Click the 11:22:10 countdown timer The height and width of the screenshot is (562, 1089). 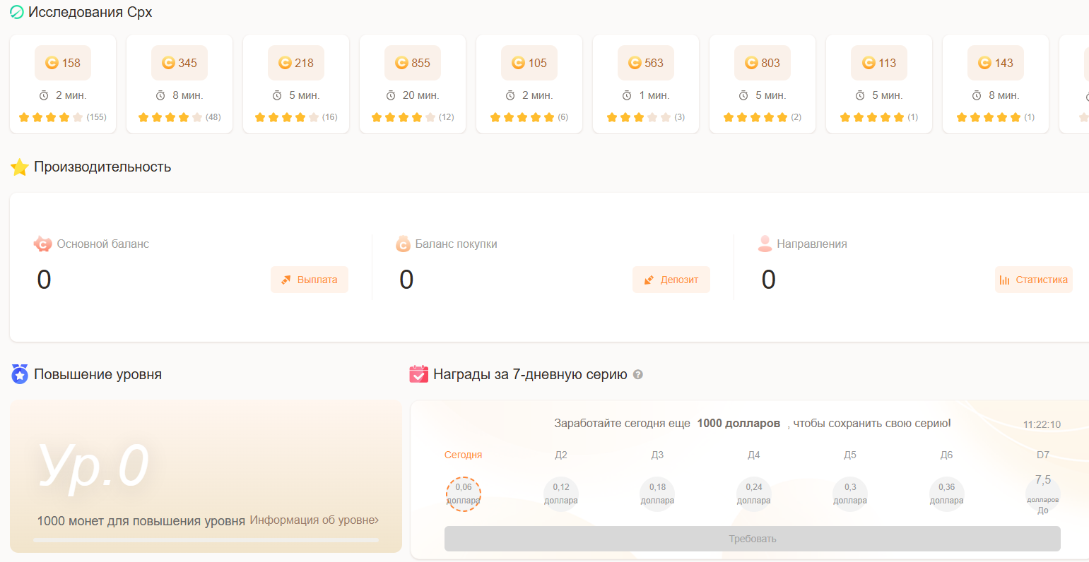point(1042,424)
